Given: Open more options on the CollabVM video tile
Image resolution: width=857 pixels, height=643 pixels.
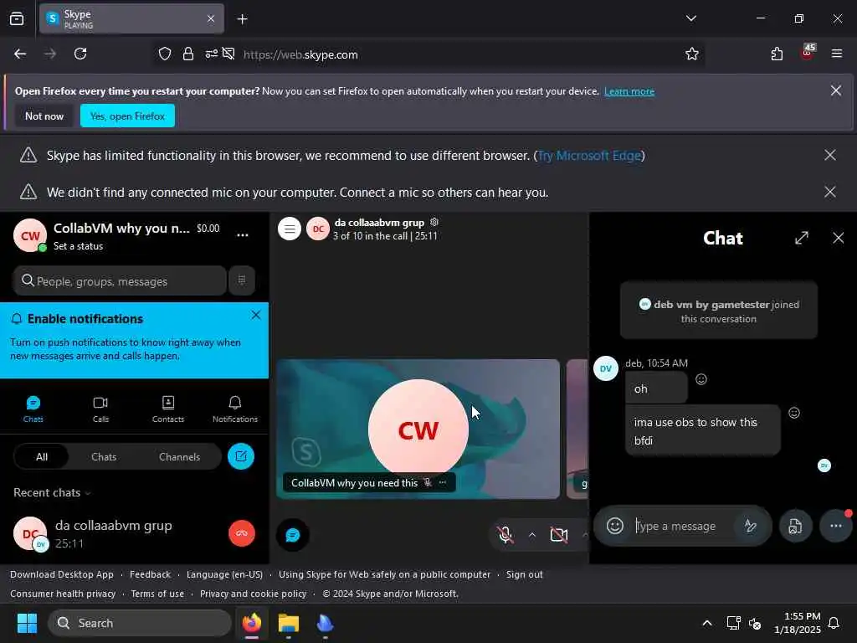Looking at the screenshot, I should (x=443, y=482).
